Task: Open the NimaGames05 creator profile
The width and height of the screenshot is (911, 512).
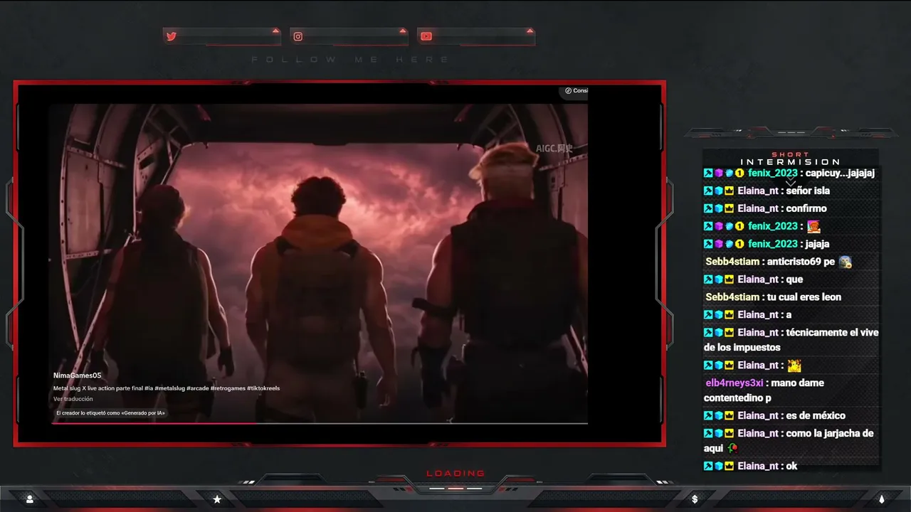Action: [x=77, y=375]
